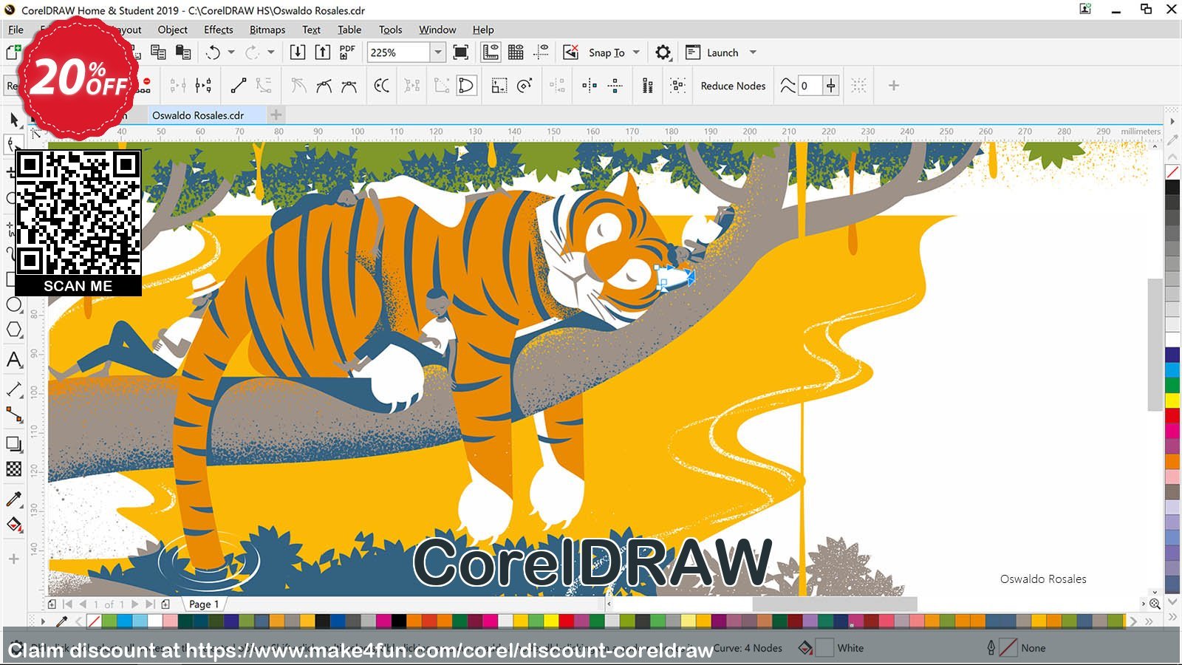Click the property bar Quick customize plus
Image resolution: width=1182 pixels, height=665 pixels.
click(x=893, y=86)
